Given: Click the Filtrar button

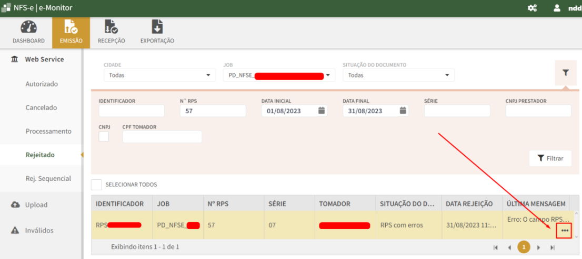Looking at the screenshot, I should click(x=550, y=158).
